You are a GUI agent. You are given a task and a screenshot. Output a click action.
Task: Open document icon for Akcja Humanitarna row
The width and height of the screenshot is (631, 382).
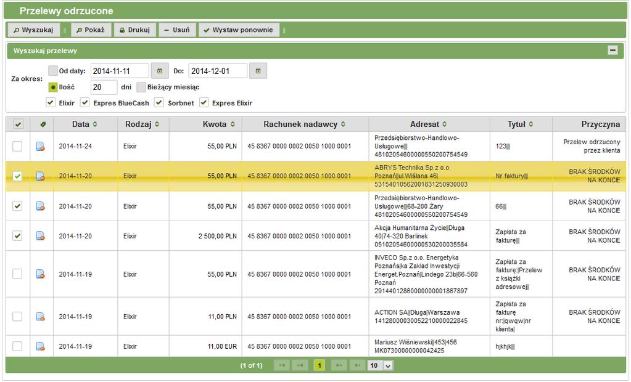40,236
